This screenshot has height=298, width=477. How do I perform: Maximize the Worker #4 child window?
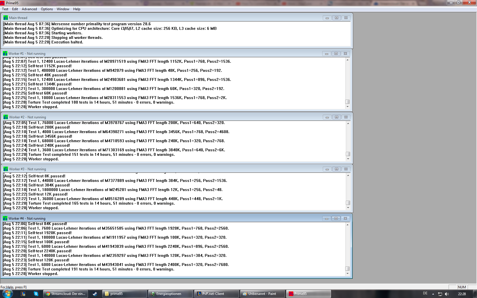[336, 218]
